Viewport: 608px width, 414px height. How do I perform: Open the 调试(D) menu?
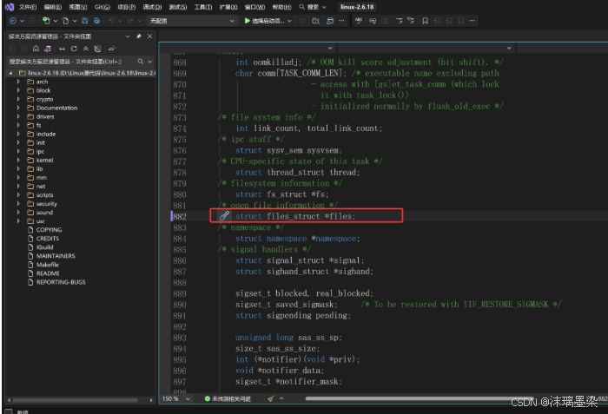152,7
